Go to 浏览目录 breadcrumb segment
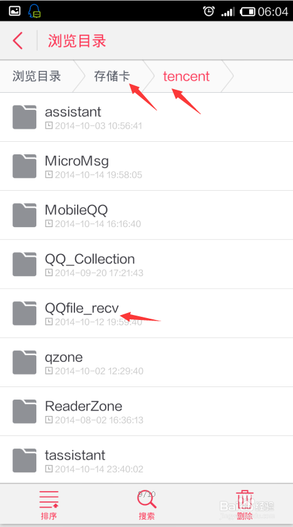This screenshot has height=527, width=293. click(x=37, y=77)
